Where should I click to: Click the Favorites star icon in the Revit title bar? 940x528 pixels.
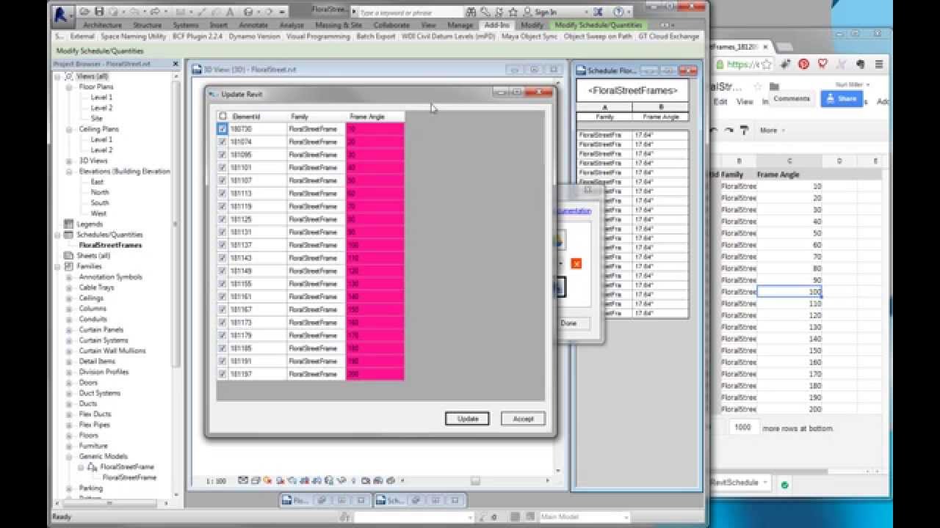[512, 12]
